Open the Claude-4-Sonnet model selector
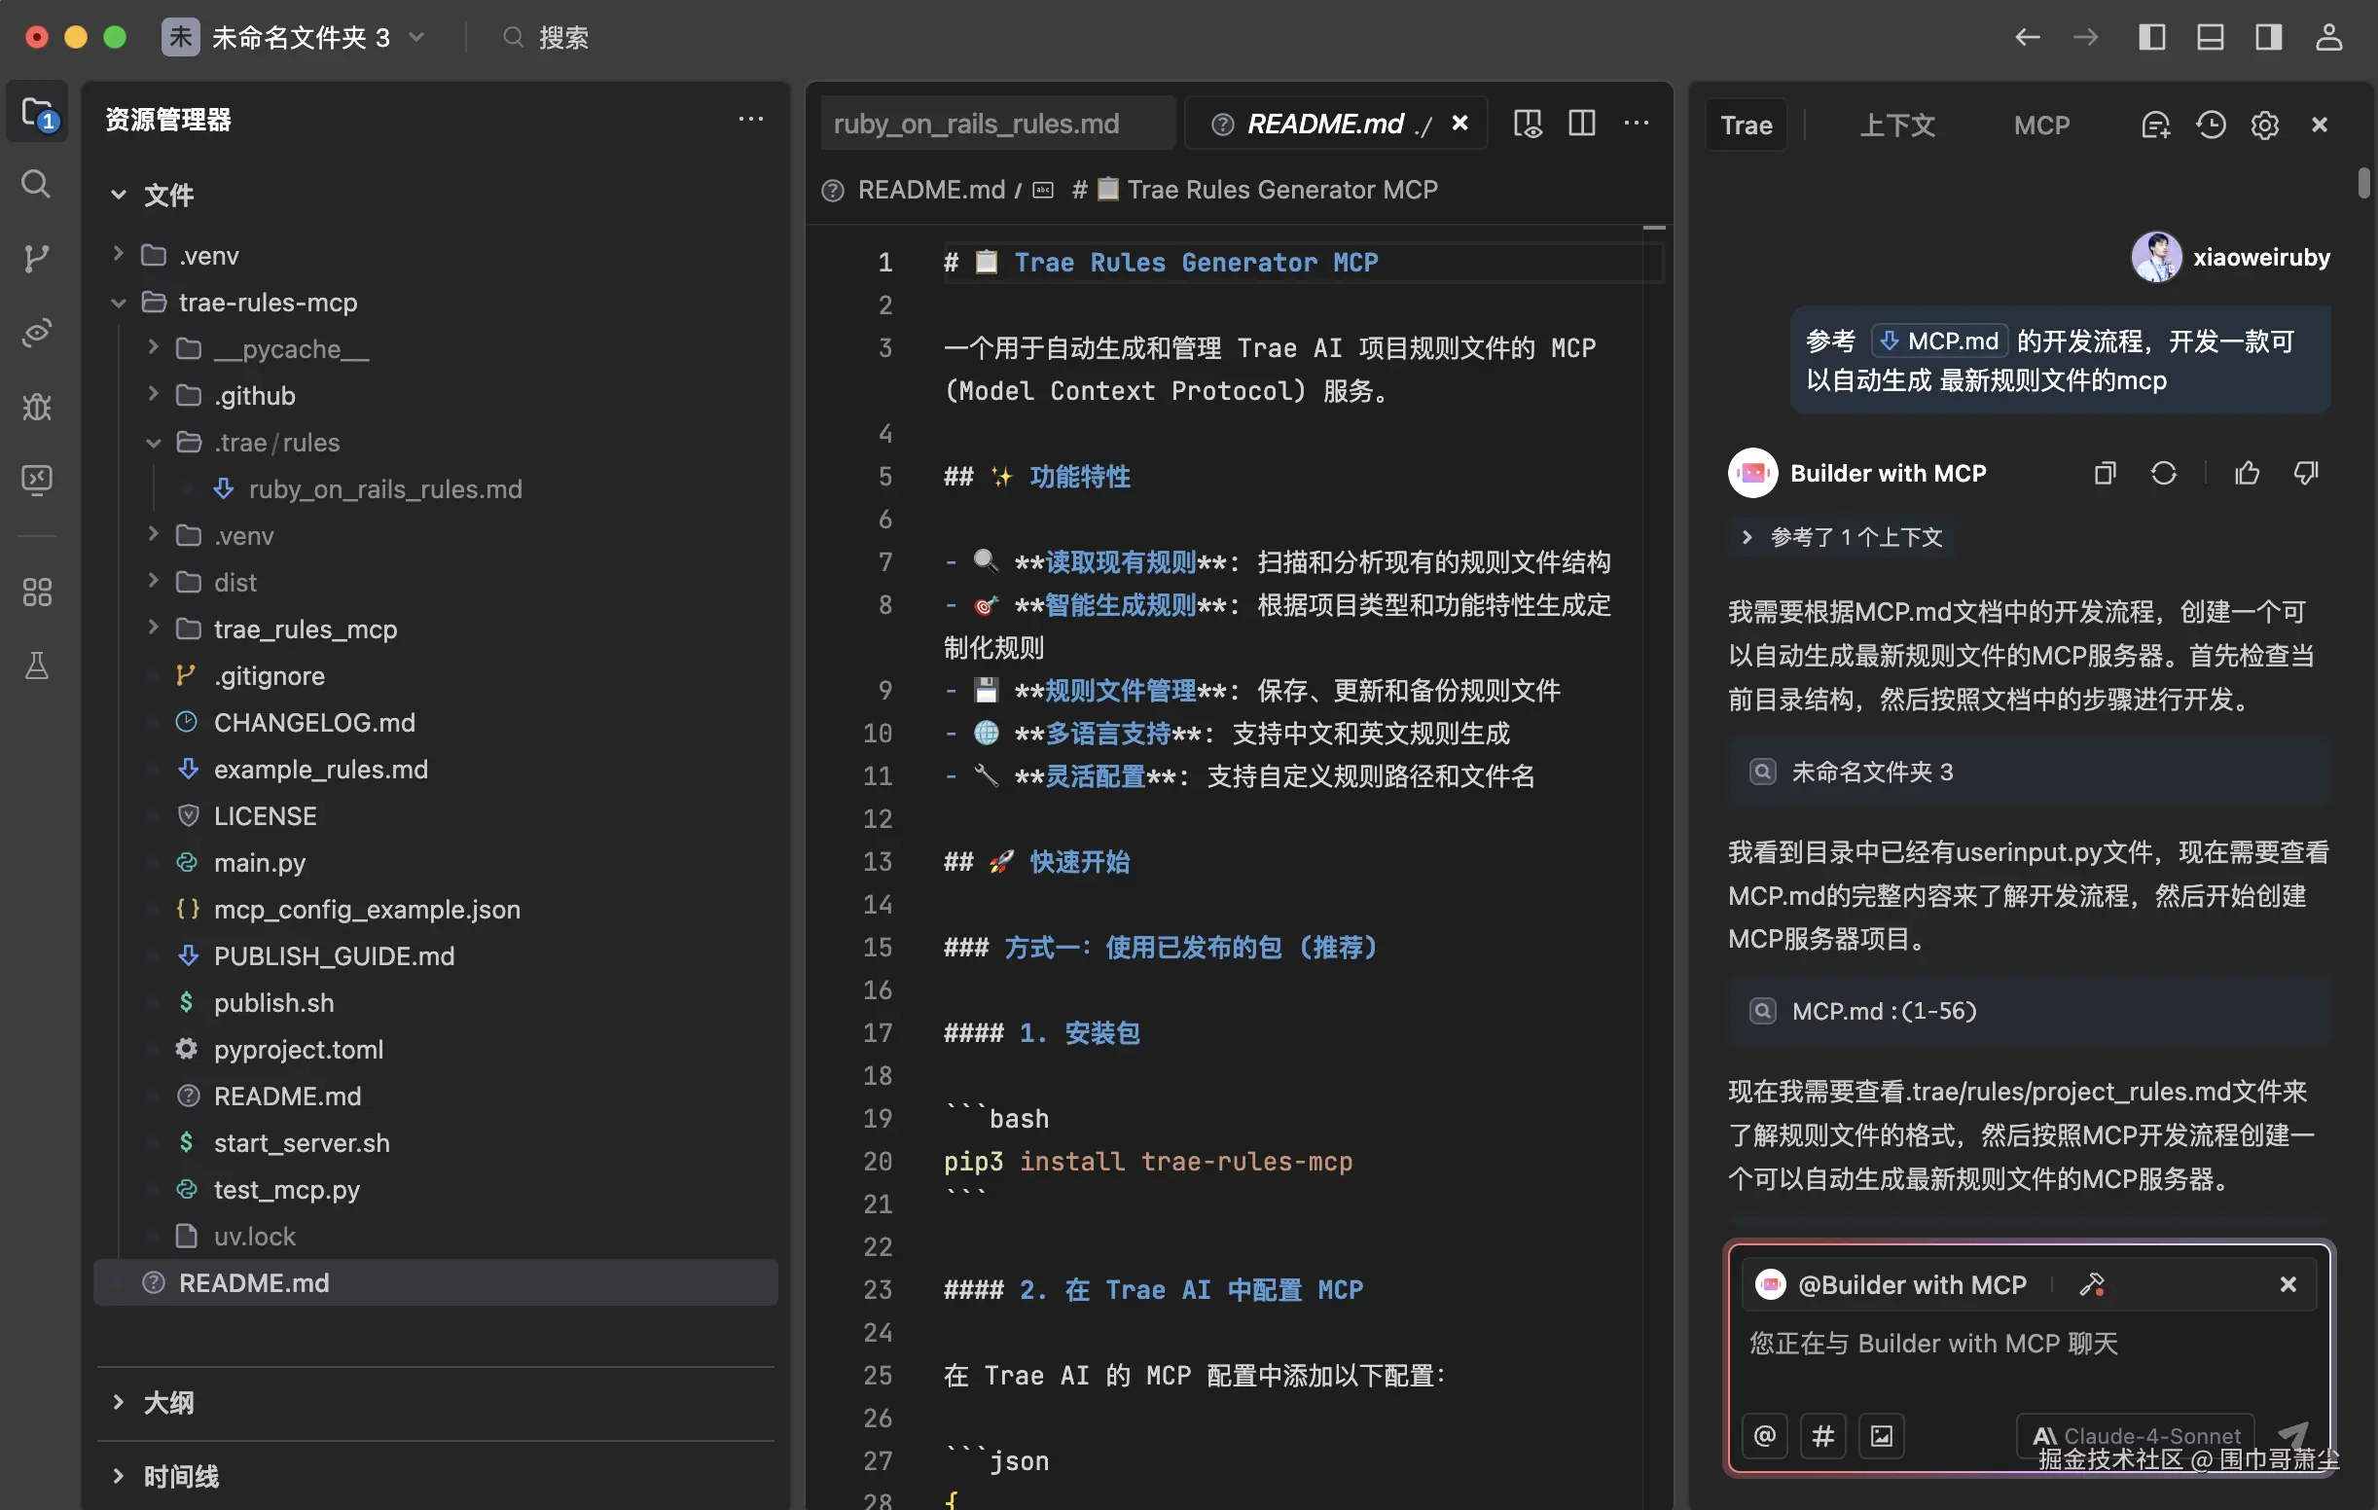The image size is (2378, 1510). (x=2136, y=1435)
